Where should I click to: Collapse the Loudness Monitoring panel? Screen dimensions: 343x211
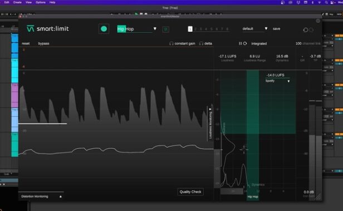click(x=210, y=123)
